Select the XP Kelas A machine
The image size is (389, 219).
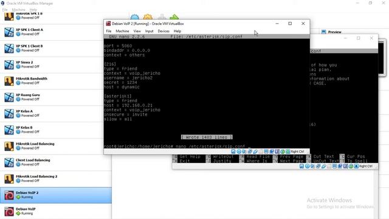click(x=56, y=114)
